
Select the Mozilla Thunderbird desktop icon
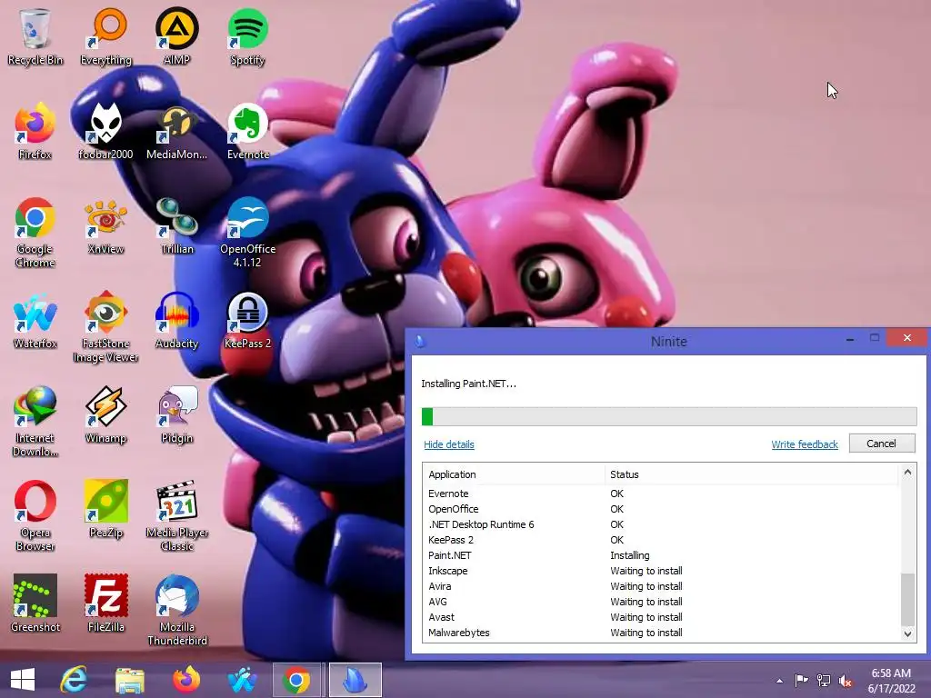[x=177, y=610]
